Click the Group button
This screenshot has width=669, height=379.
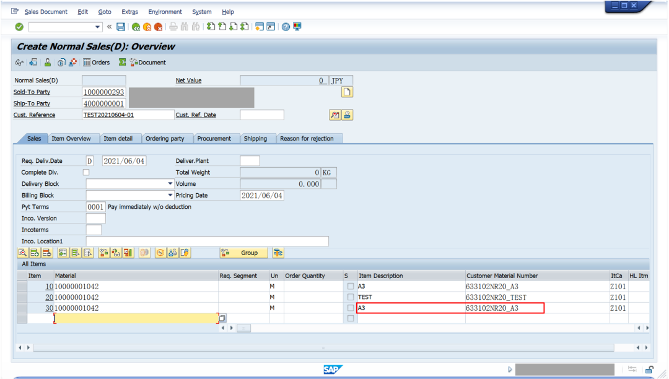[x=244, y=253]
